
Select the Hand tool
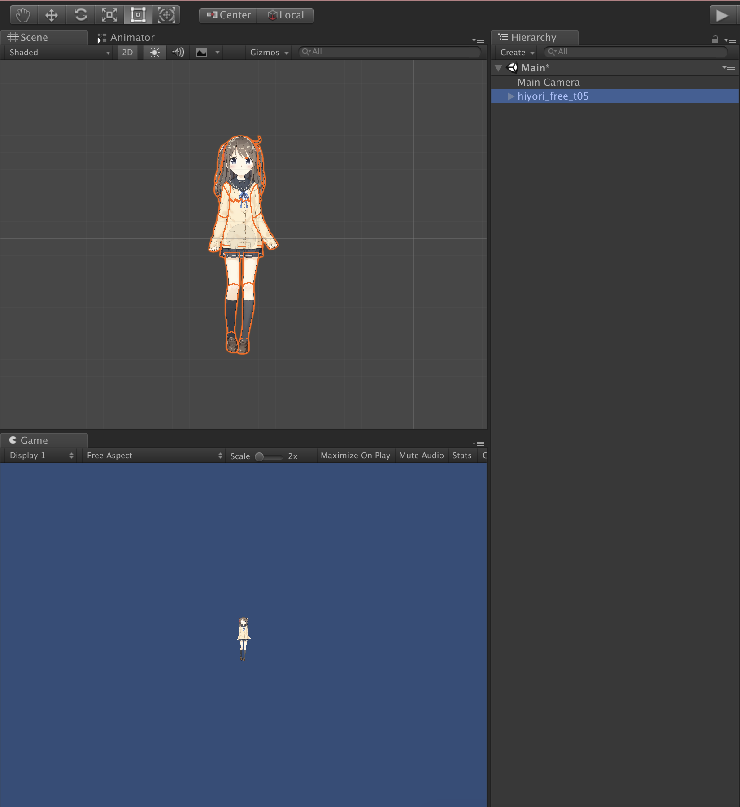[23, 15]
